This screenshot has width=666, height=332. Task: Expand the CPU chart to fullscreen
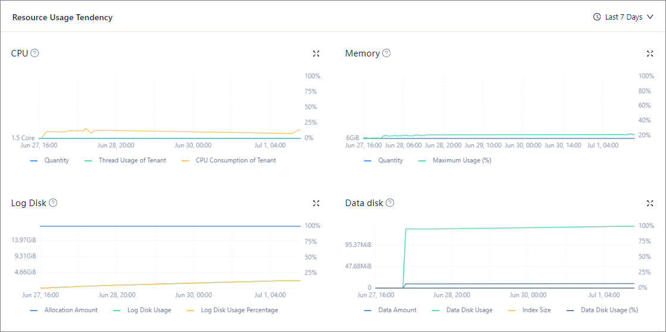(x=316, y=53)
